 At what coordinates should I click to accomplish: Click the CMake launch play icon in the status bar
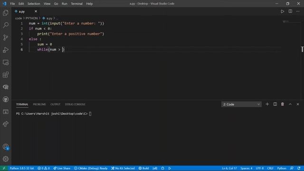[x=170, y=168]
